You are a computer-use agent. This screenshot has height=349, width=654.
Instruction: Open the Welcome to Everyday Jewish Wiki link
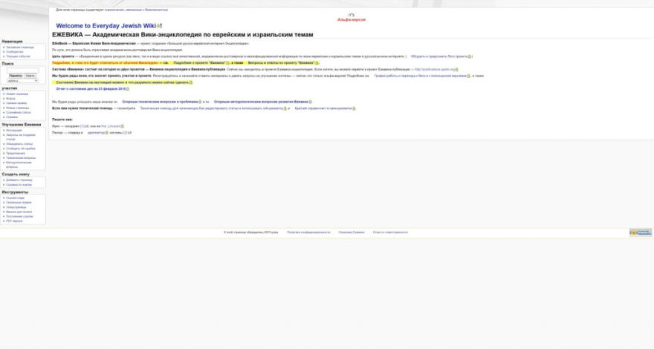(104, 26)
